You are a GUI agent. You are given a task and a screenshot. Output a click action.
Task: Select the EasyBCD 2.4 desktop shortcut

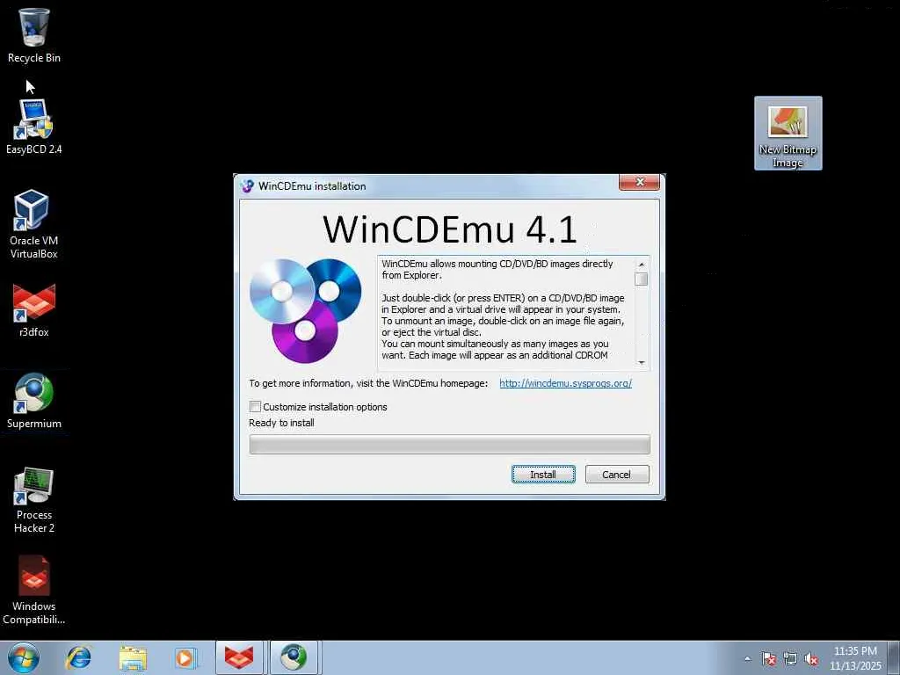pos(34,127)
